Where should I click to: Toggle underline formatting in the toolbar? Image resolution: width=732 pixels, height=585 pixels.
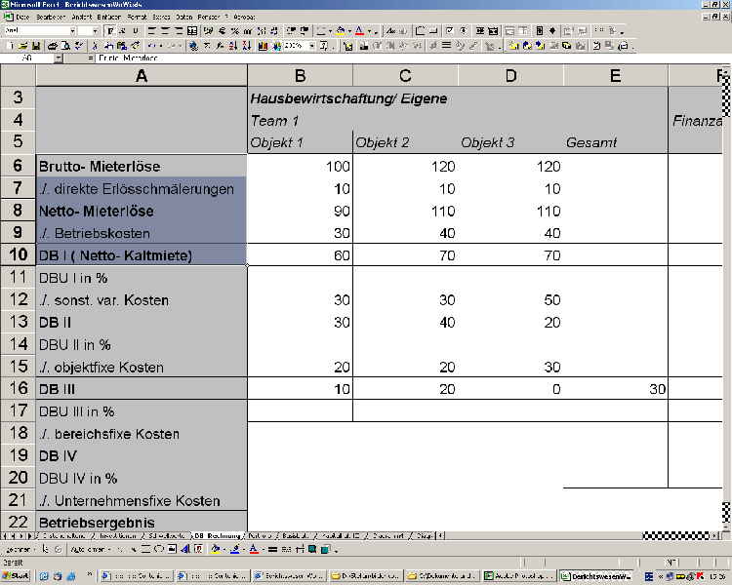click(136, 31)
